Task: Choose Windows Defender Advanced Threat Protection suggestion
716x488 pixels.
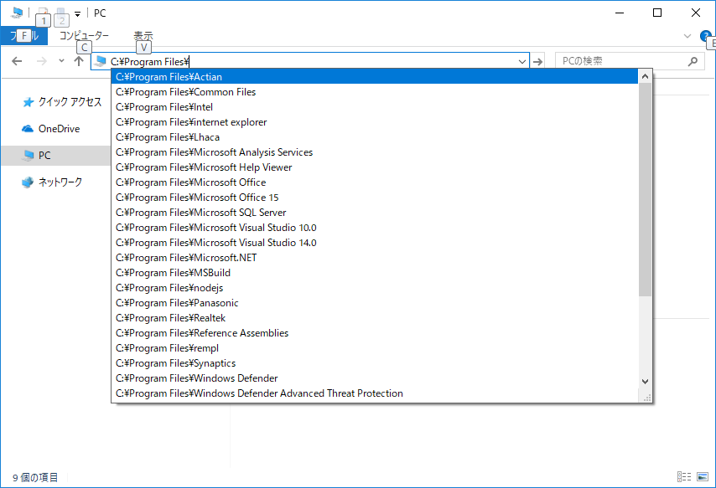Action: (x=375, y=393)
